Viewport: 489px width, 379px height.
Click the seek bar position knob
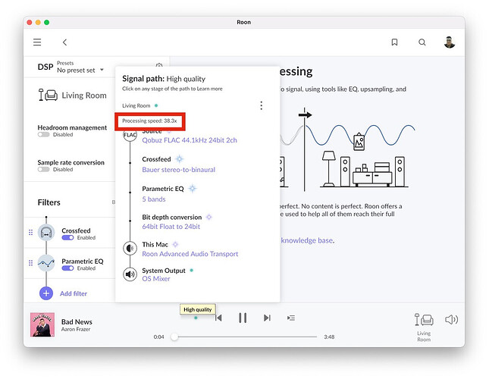click(x=174, y=337)
